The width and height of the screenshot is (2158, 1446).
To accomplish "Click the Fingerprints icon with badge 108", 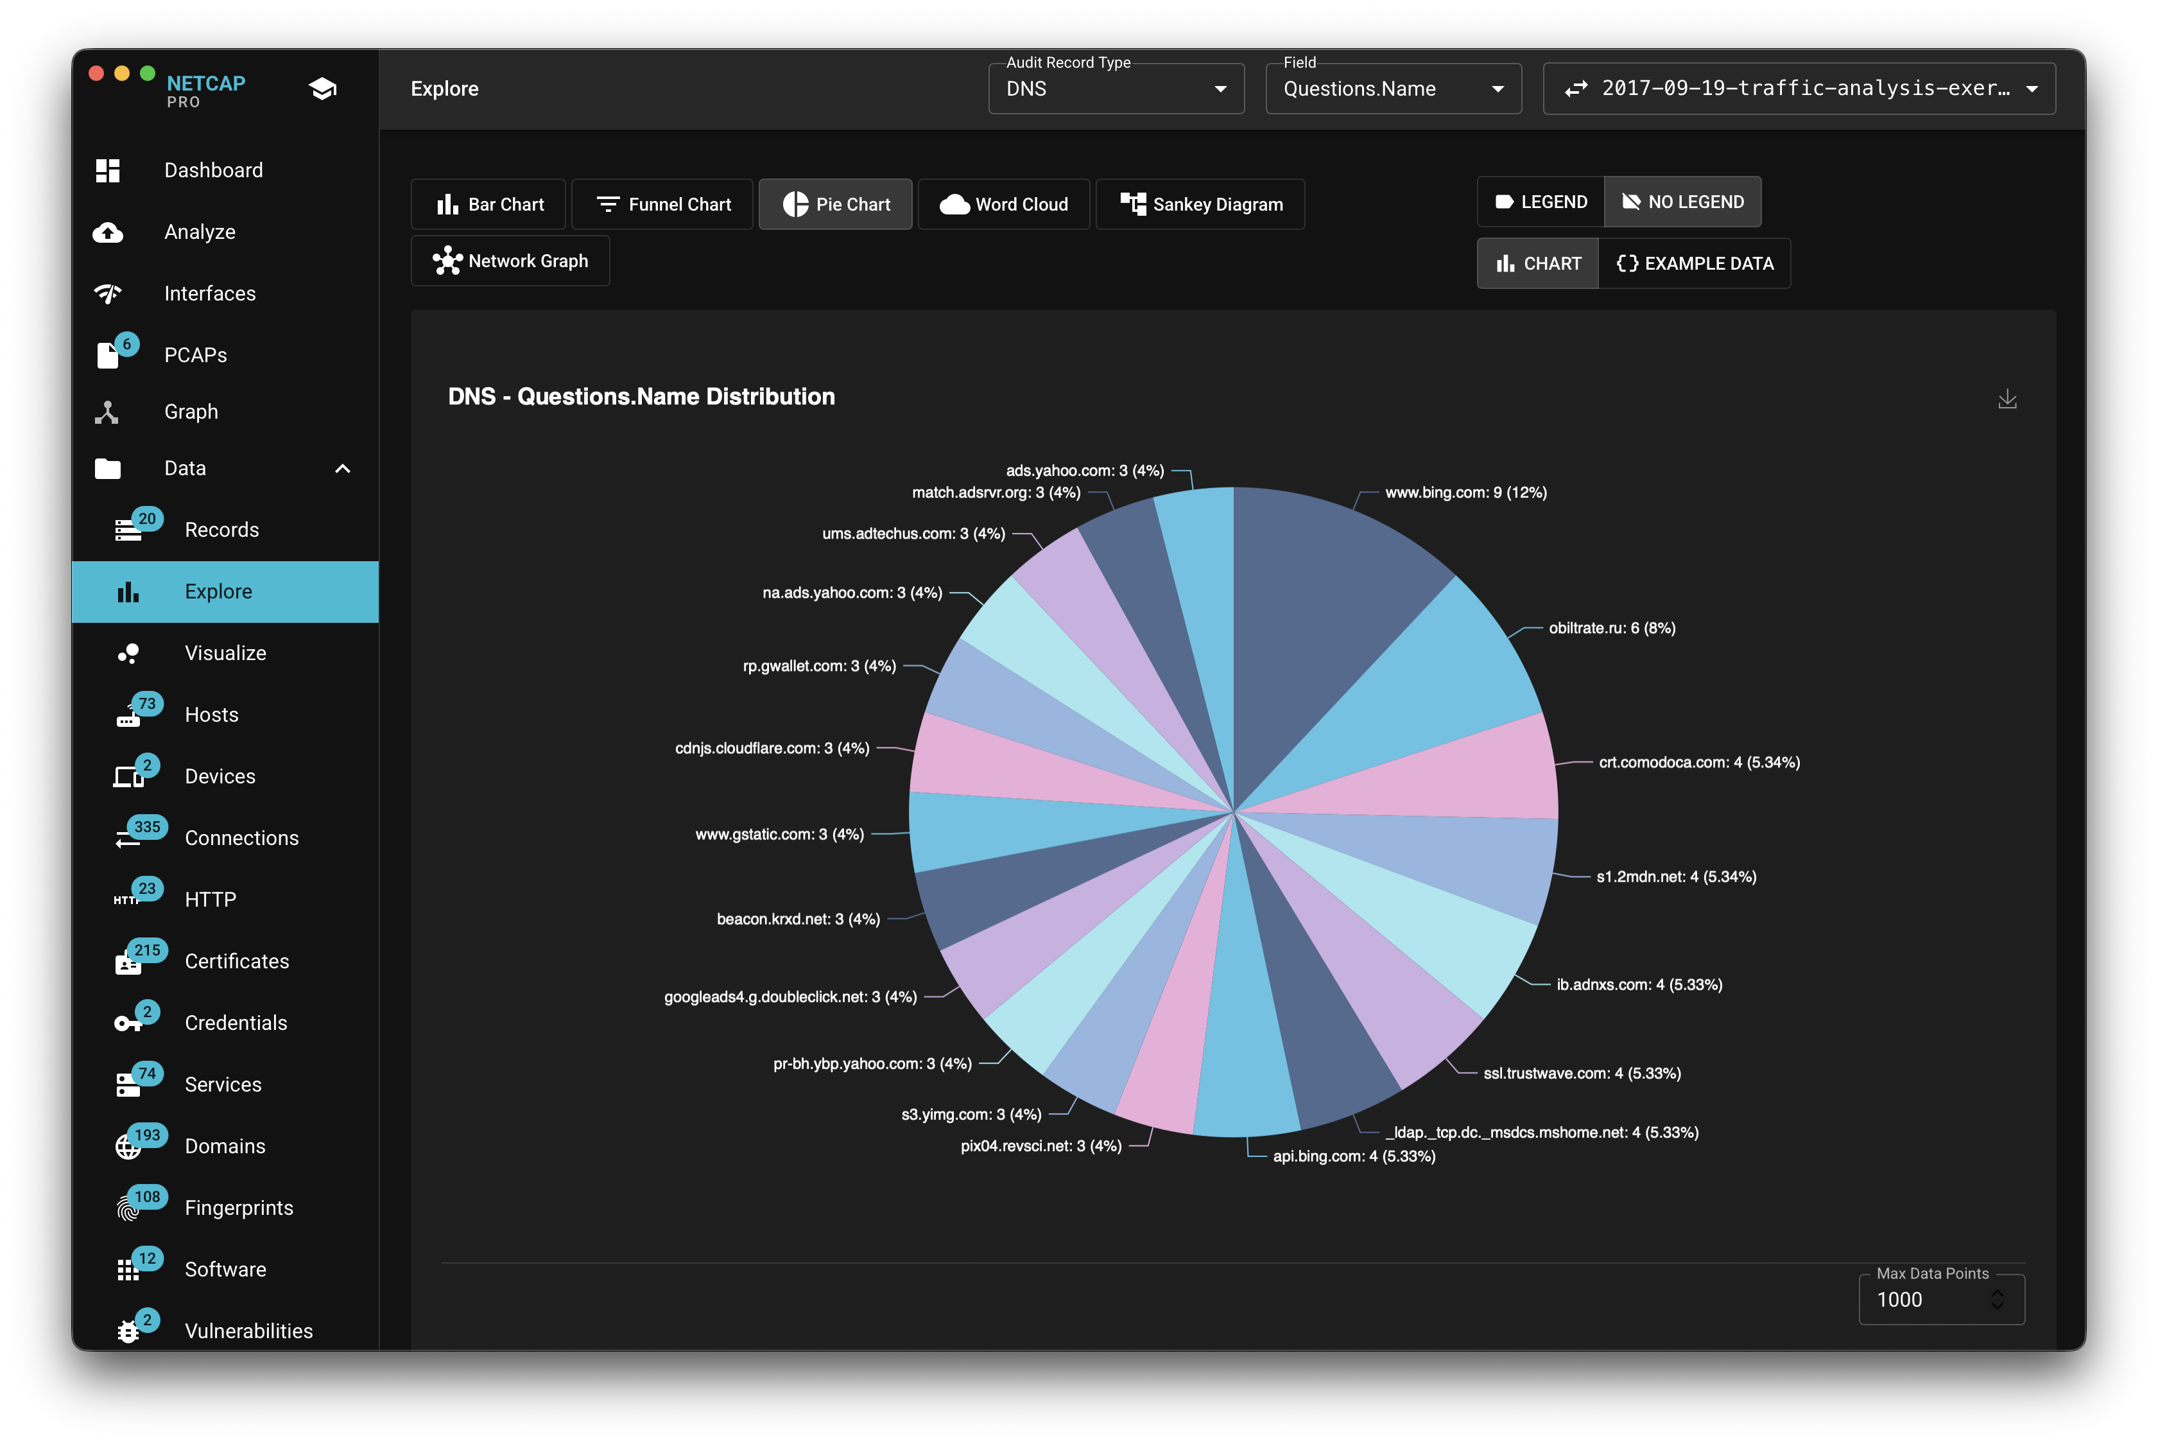I will [x=128, y=1208].
